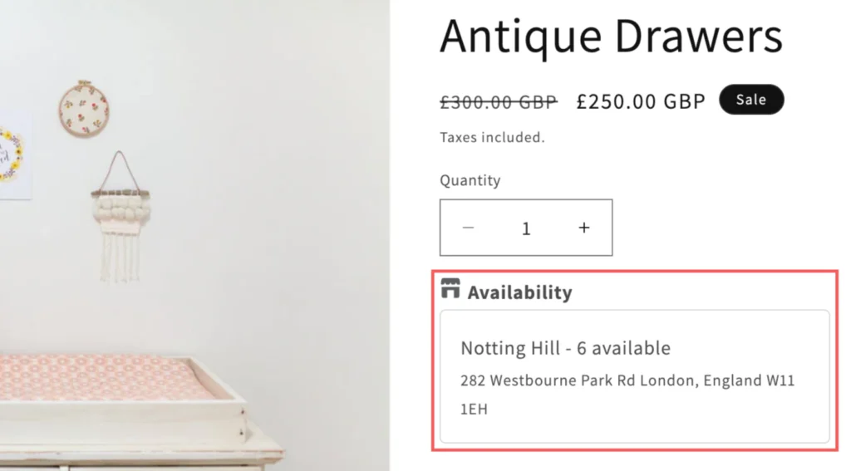Screen dimensions: 851x471
Task: Click the Antique Drawers product title
Action: 611,37
